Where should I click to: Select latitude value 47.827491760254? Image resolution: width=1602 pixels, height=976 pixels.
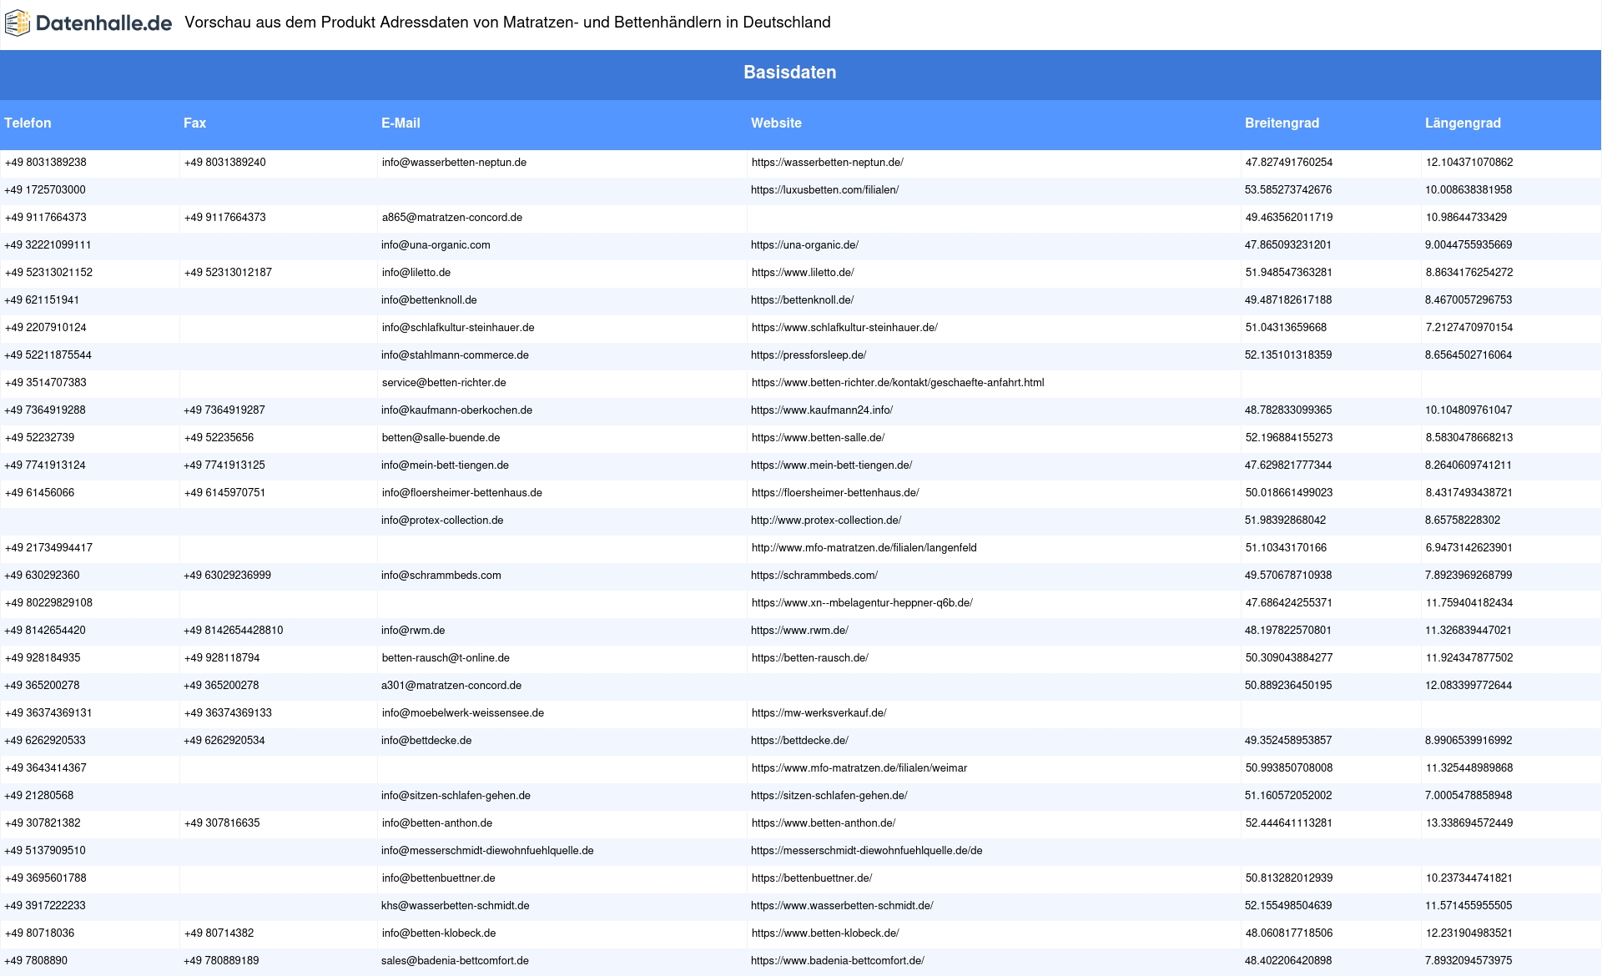click(1288, 163)
